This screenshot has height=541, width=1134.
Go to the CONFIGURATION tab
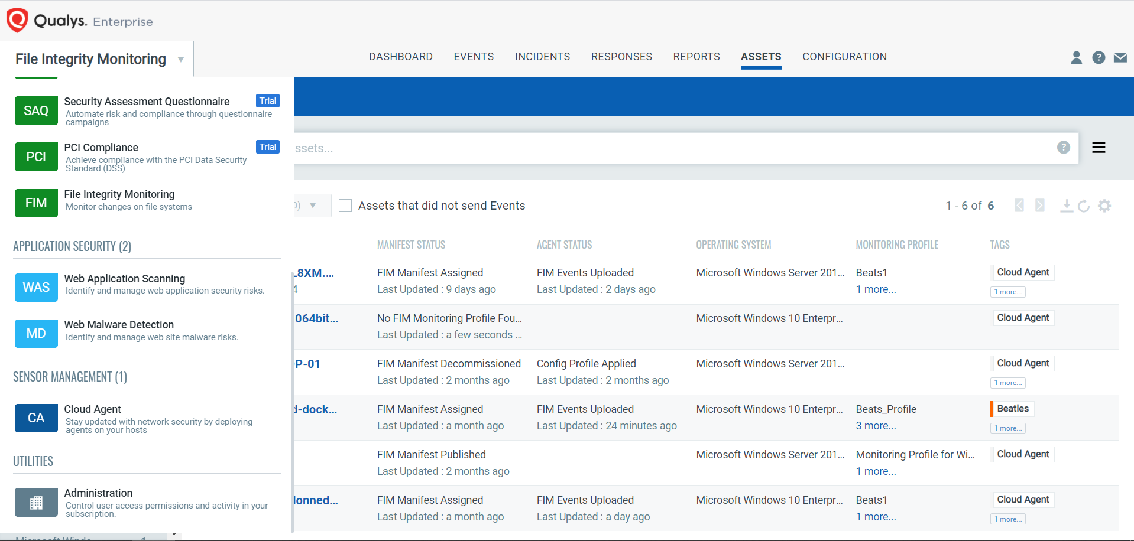(x=844, y=57)
